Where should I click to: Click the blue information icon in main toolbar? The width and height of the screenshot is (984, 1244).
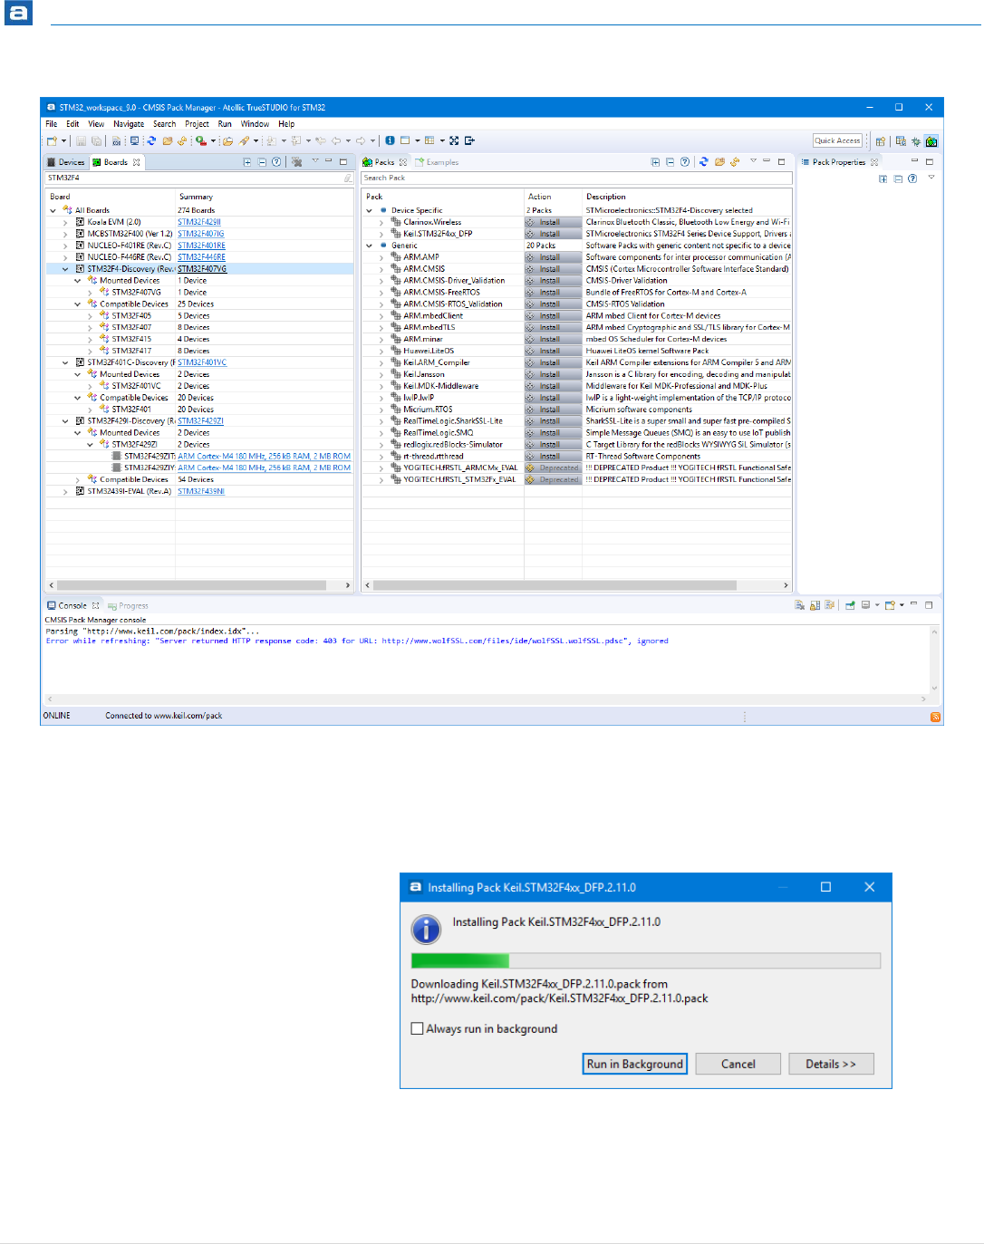(390, 140)
